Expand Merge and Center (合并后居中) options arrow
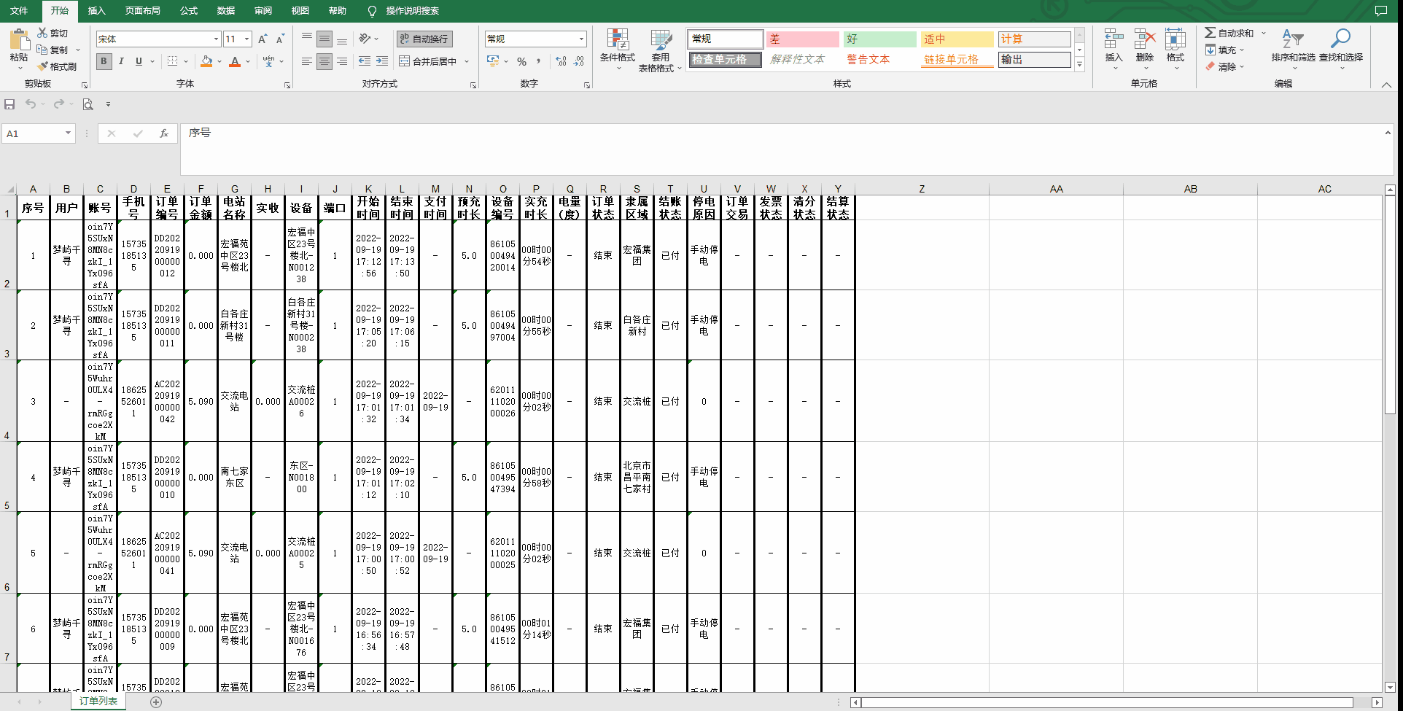This screenshot has height=711, width=1403. (x=467, y=61)
